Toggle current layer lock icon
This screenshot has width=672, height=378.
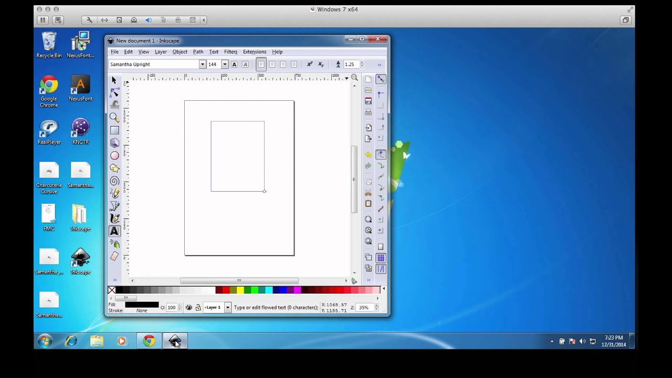pyautogui.click(x=198, y=308)
